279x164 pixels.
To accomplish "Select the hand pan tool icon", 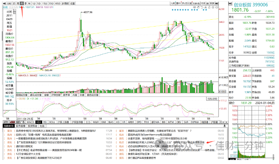I will click(198, 7).
